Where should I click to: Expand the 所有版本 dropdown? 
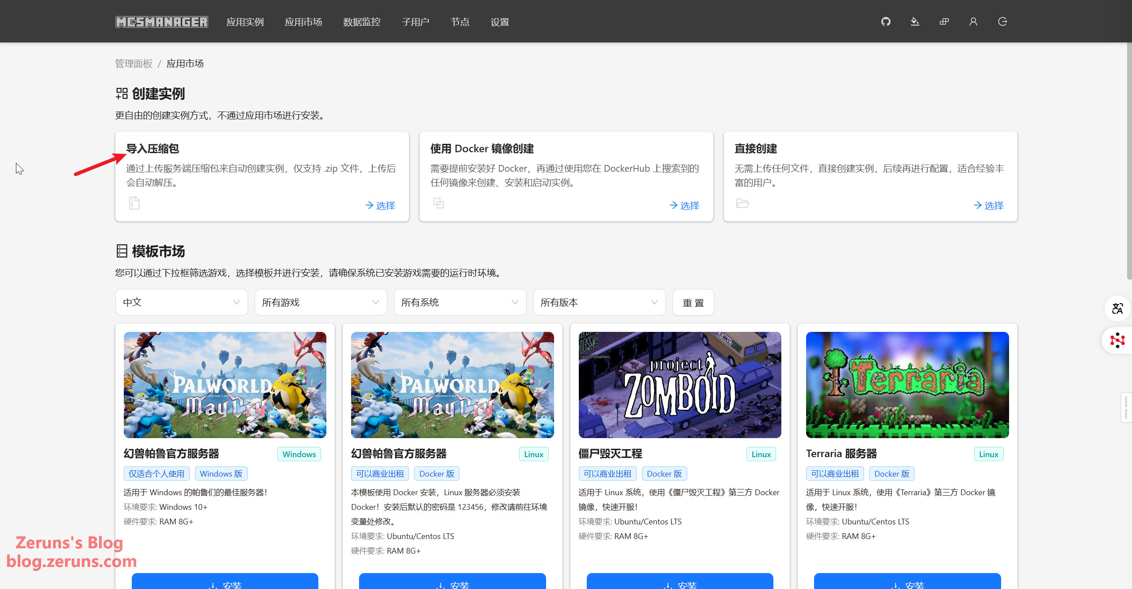(x=600, y=302)
